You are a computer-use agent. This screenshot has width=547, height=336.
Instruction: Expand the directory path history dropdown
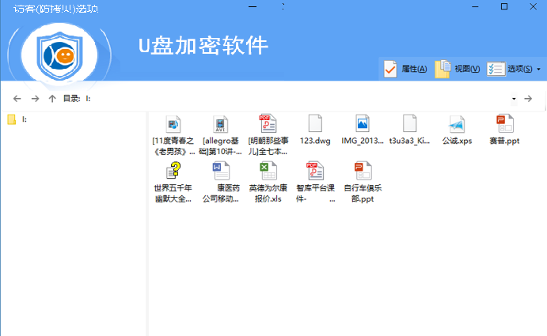(514, 99)
